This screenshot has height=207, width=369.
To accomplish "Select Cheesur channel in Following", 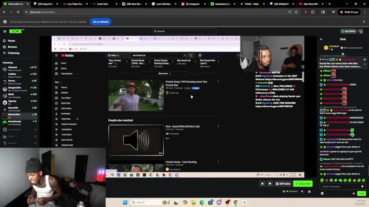I will pyautogui.click(x=20, y=68).
